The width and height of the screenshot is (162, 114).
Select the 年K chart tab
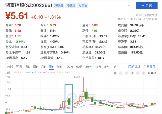[60, 67]
